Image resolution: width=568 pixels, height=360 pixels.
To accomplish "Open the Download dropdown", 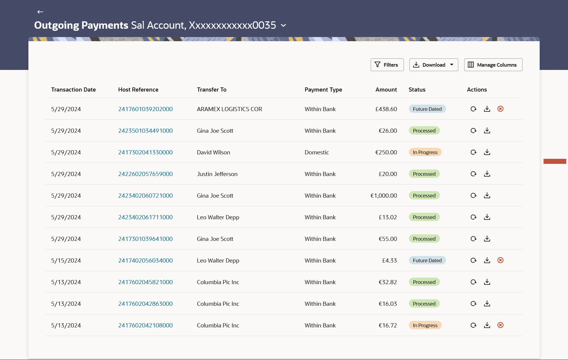I will coord(433,65).
